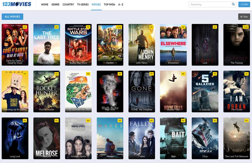Click the HD badge on Lore
The image size is (252, 163).
click(x=215, y=27)
